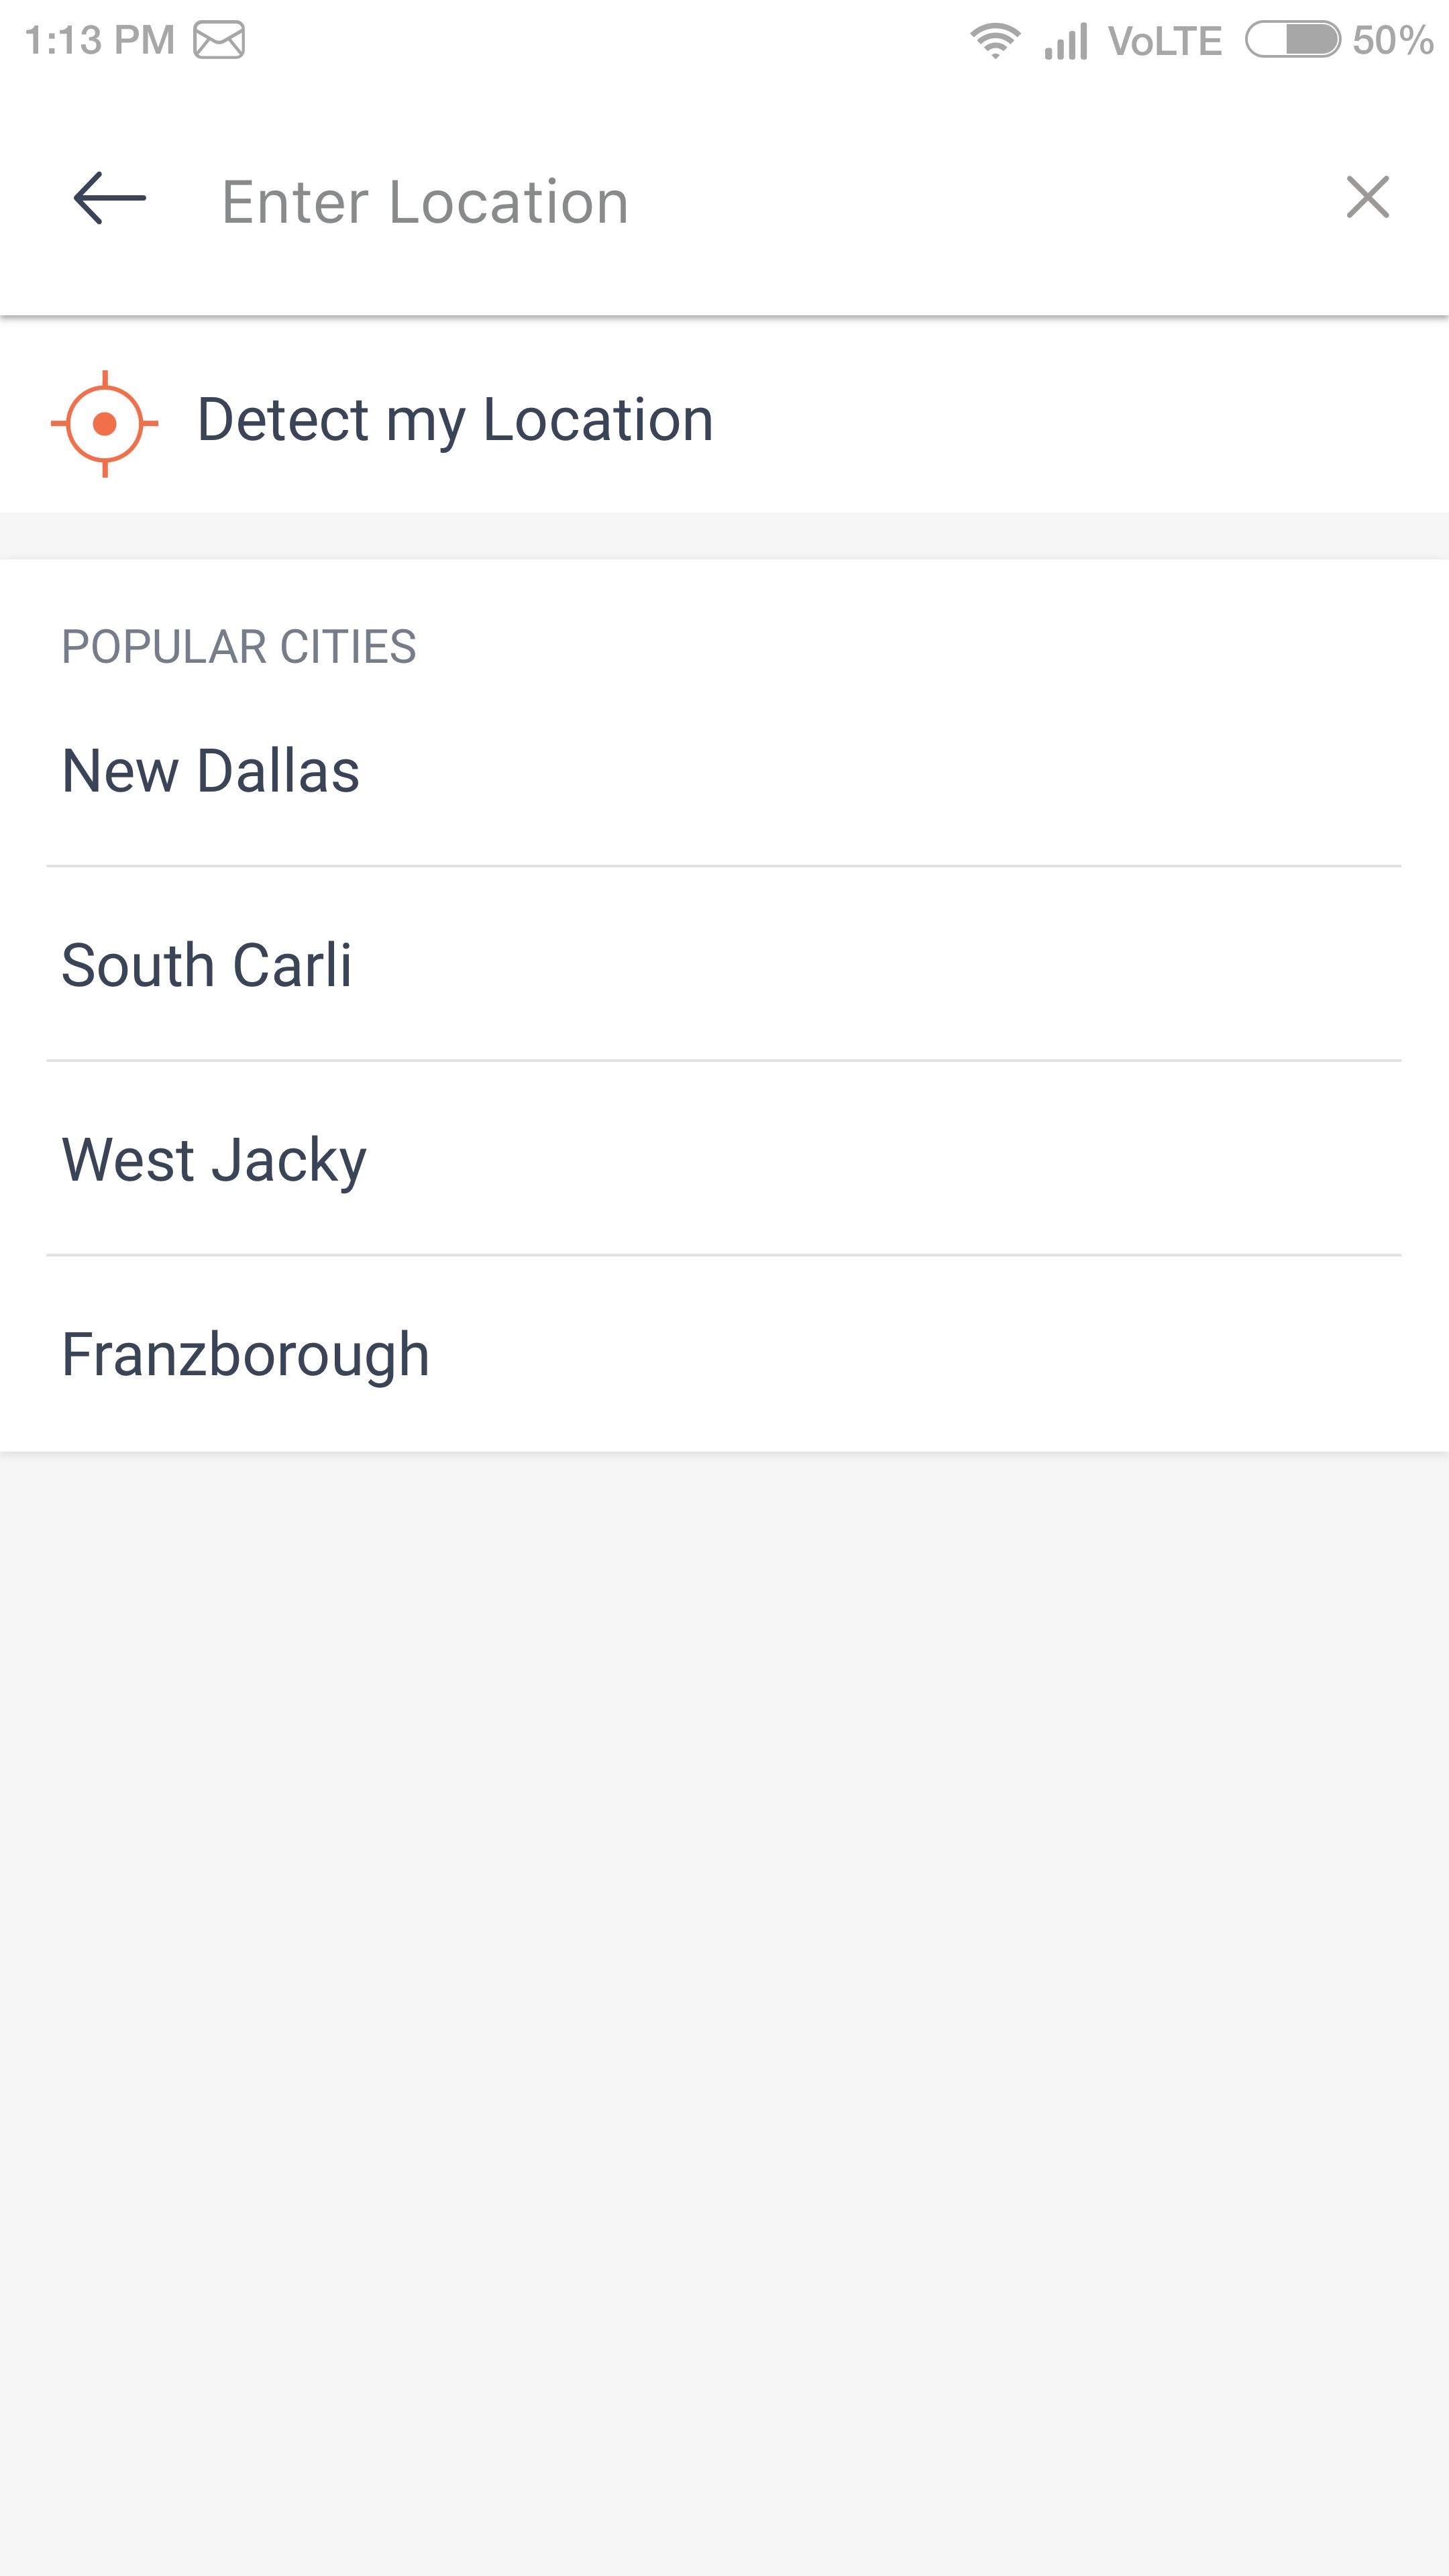Image resolution: width=1449 pixels, height=2576 pixels.
Task: Choose South Carli city
Action: [x=207, y=965]
